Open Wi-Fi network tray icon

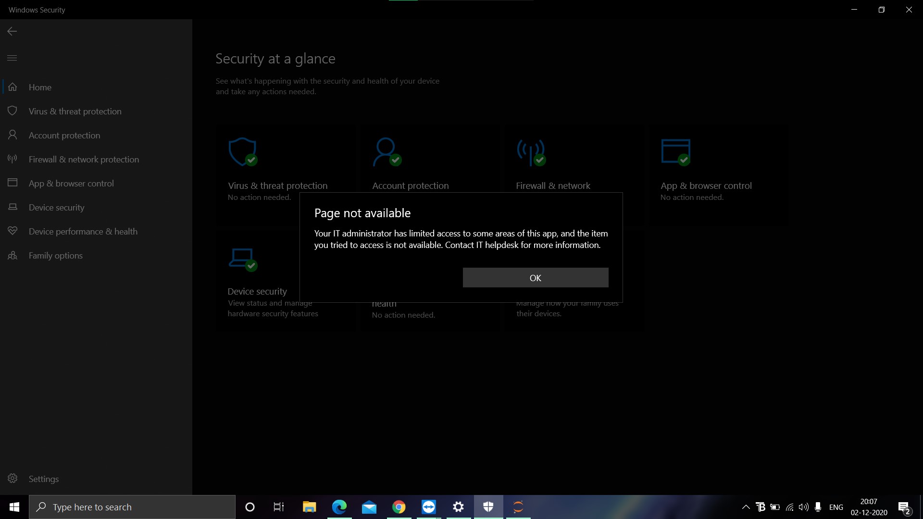[789, 507]
